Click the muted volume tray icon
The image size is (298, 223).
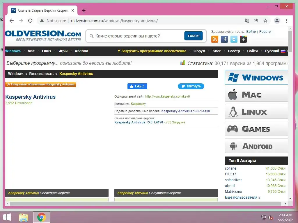coord(271,217)
